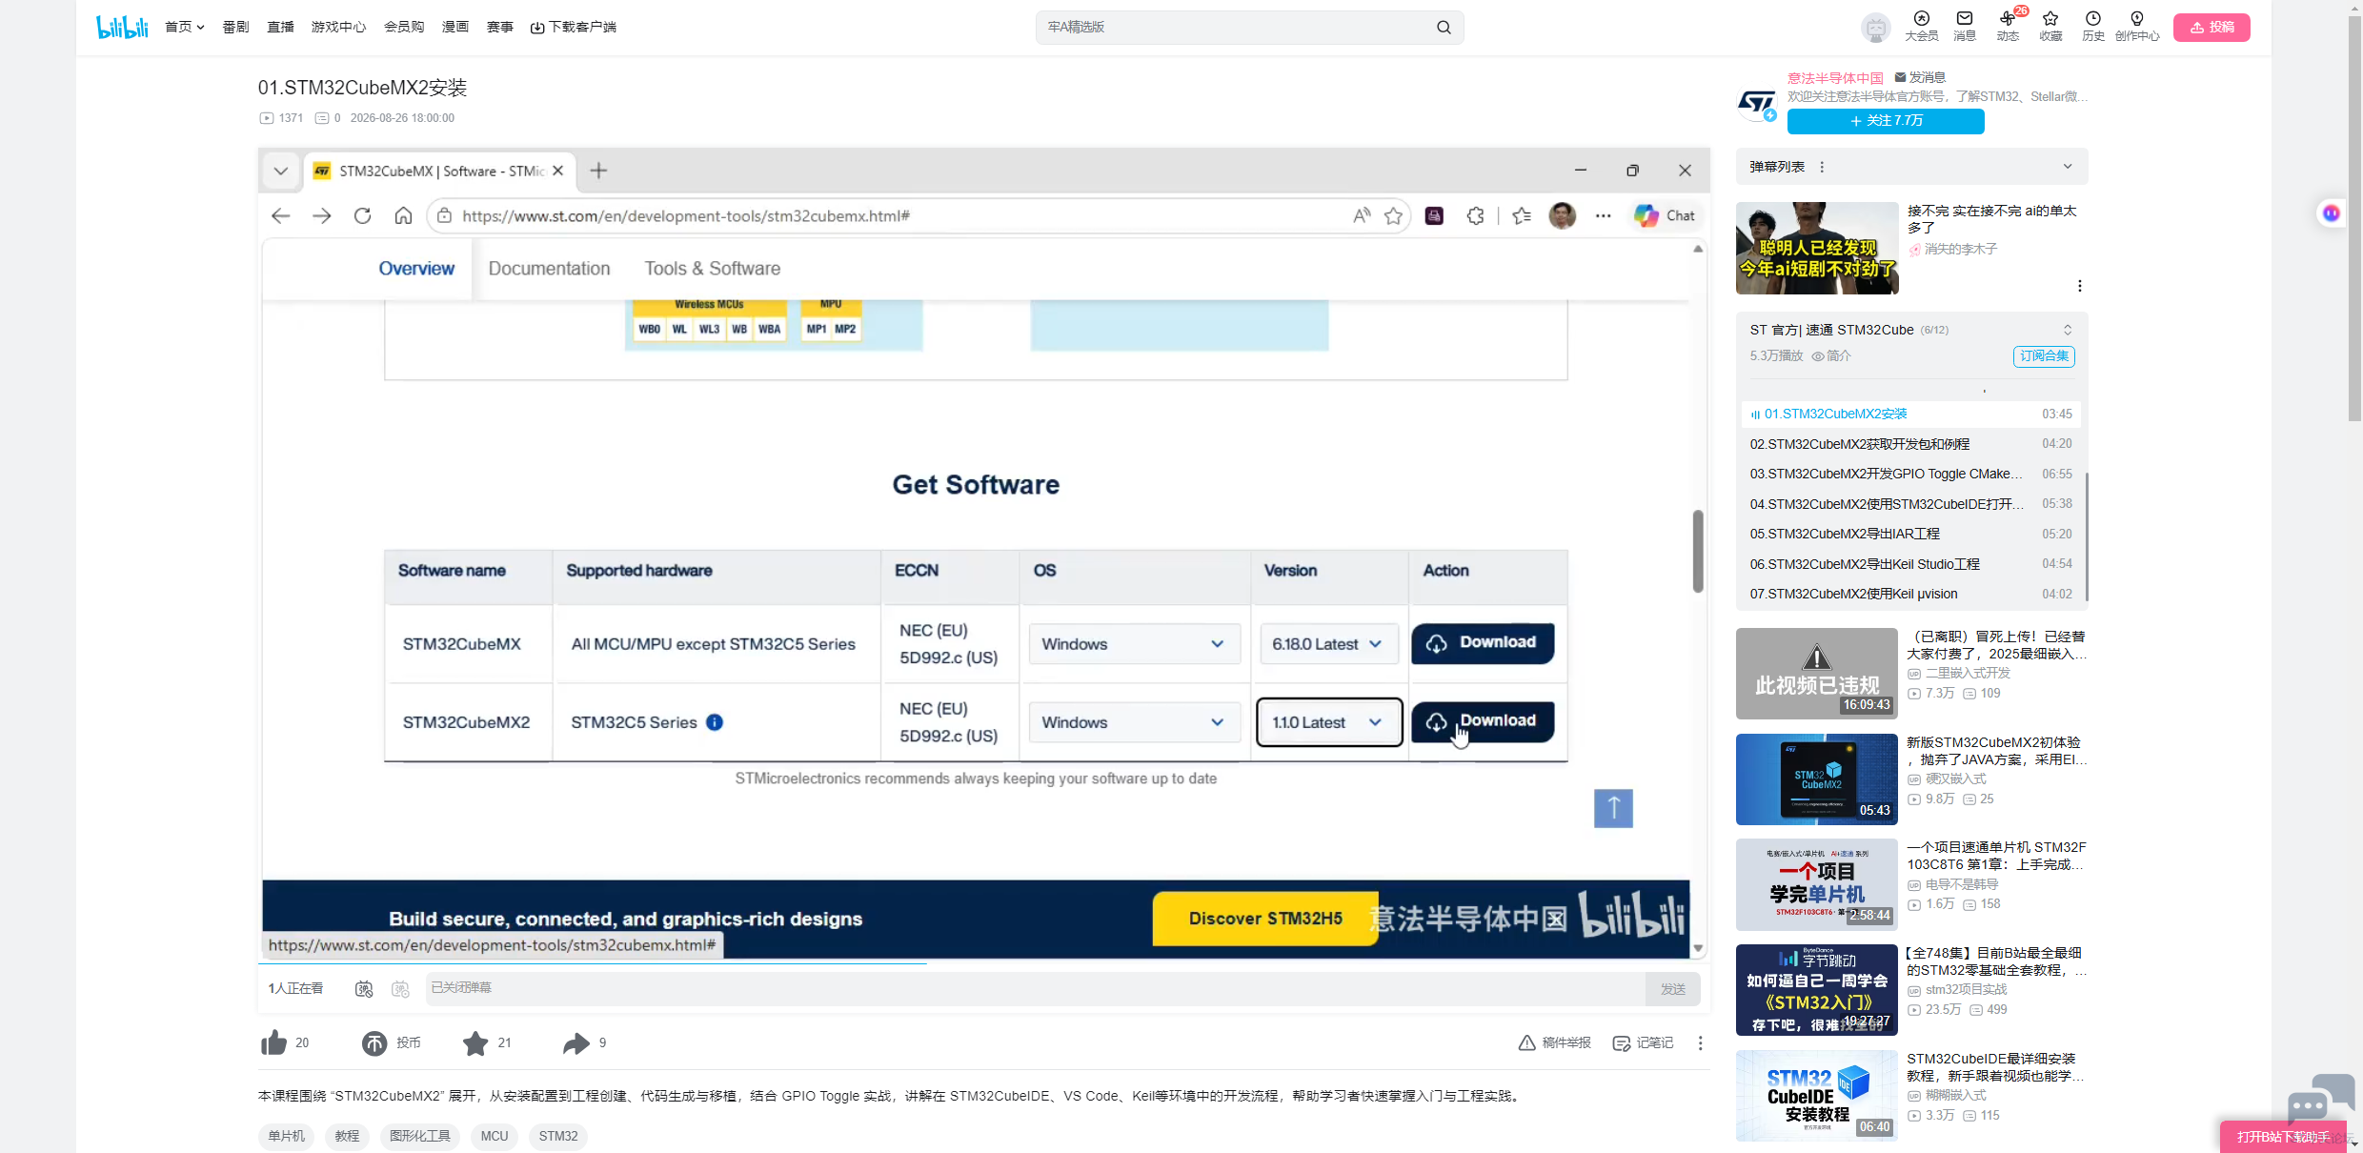Go to 直播 in top menu

pos(280,27)
